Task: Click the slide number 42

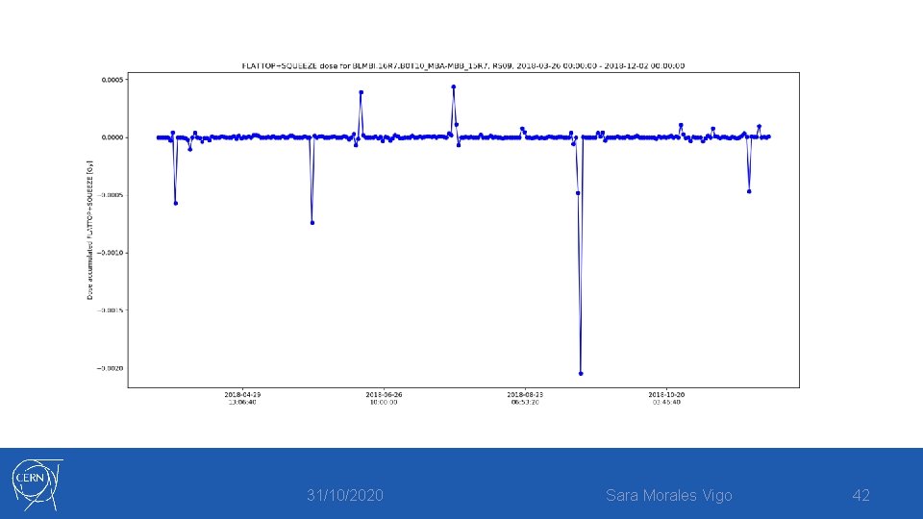Action: tap(861, 496)
